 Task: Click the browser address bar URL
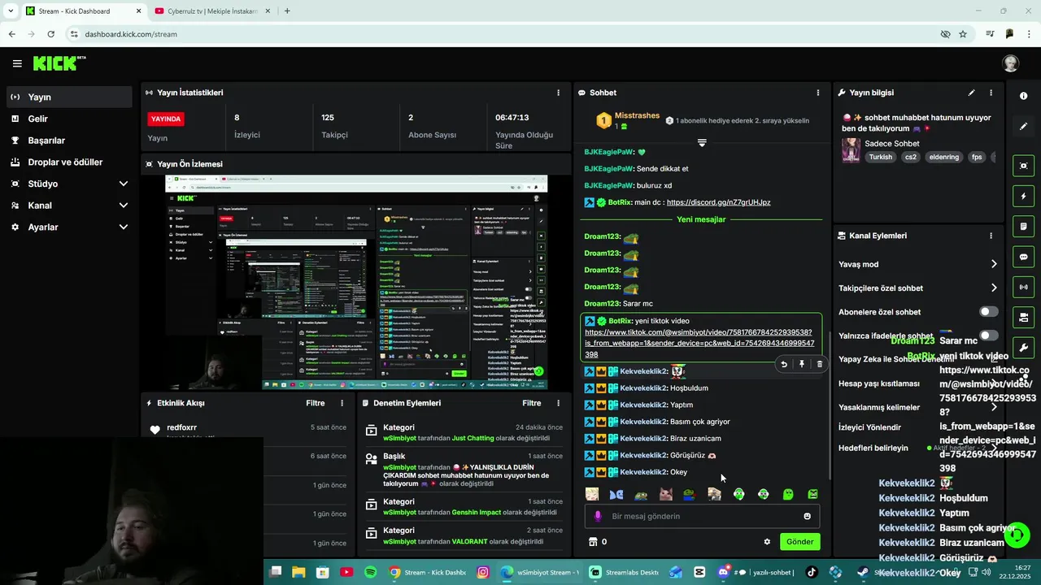pos(131,34)
